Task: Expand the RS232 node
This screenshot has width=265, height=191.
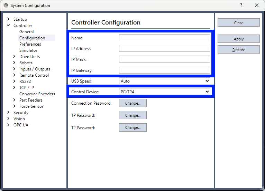Action: pyautogui.click(x=15, y=81)
